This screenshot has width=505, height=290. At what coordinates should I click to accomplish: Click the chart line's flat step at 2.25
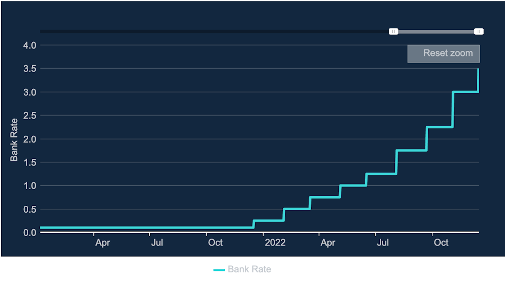pyautogui.click(x=439, y=127)
